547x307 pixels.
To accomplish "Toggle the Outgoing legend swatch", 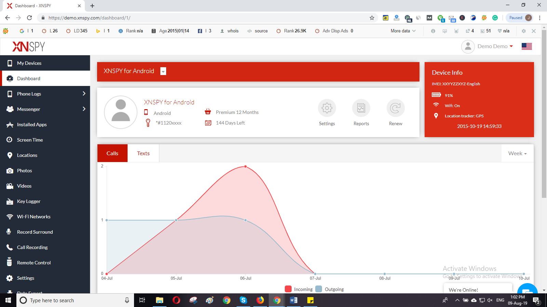I will (x=319, y=289).
